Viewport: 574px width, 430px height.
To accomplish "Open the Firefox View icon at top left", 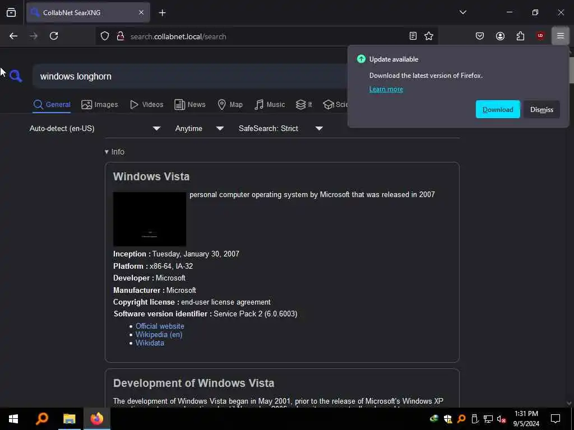I will click(x=11, y=12).
